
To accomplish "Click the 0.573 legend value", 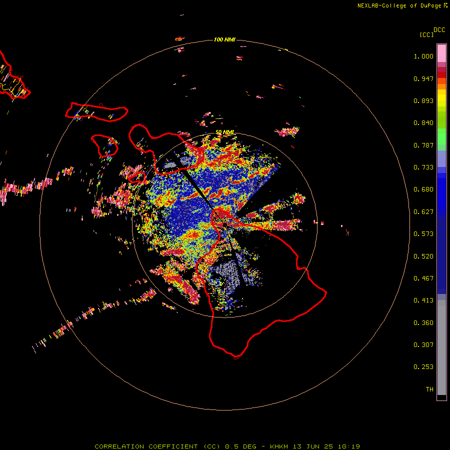I will pyautogui.click(x=423, y=234).
